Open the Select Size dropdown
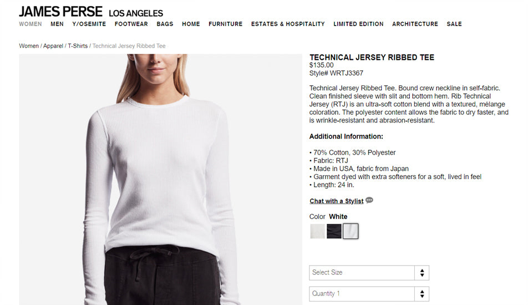528x305 pixels. tap(369, 273)
